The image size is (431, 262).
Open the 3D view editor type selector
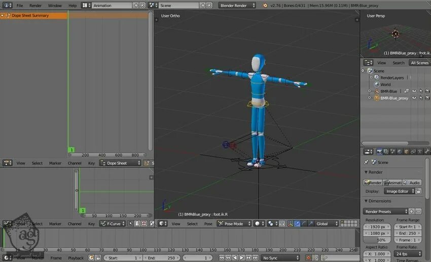[x=163, y=224]
